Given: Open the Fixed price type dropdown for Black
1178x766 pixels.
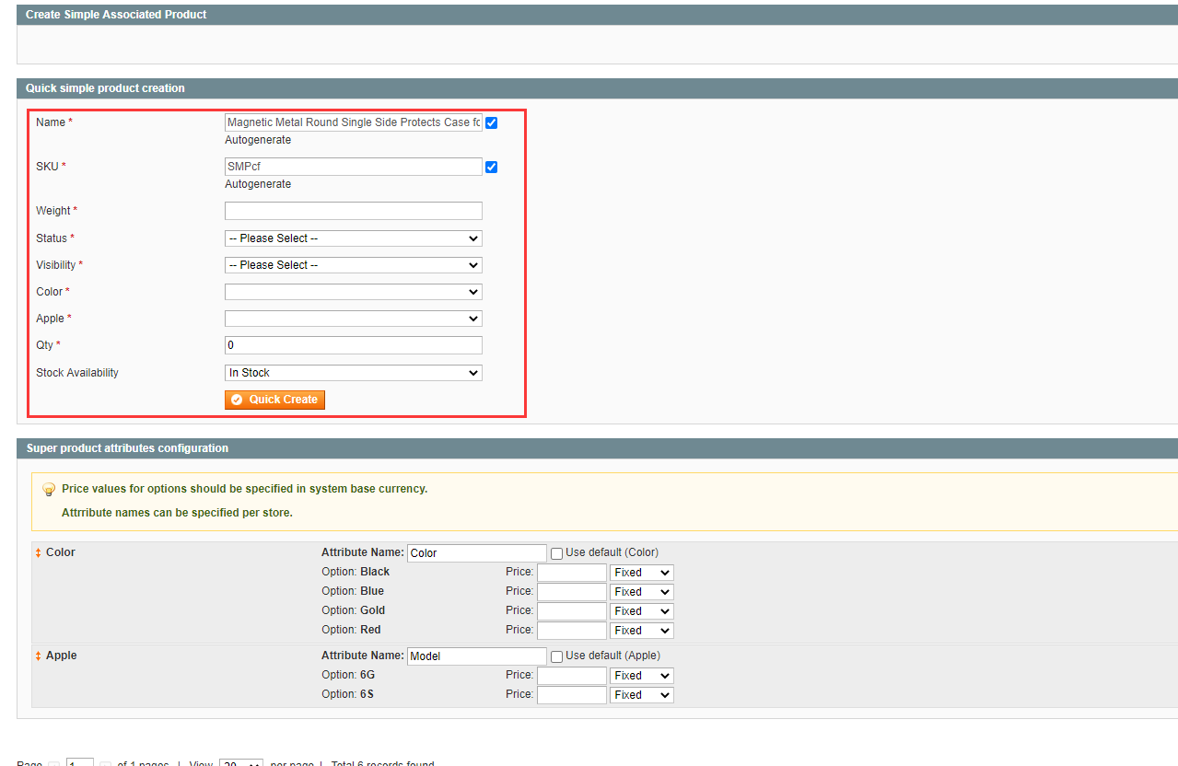Looking at the screenshot, I should [641, 573].
